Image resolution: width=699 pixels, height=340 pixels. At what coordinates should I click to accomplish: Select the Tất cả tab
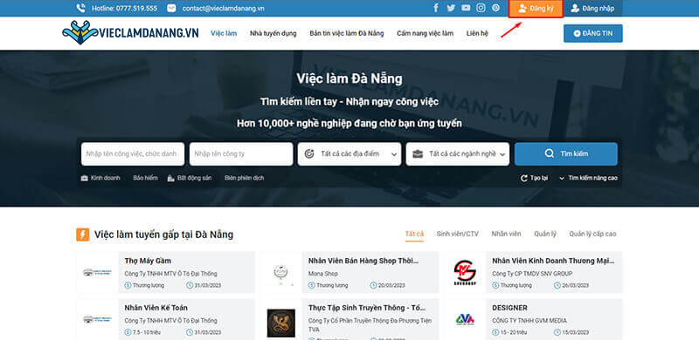pos(414,235)
